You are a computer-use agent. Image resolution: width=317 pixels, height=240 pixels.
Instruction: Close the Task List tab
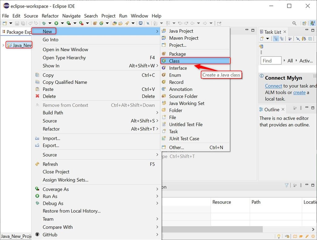[x=285, y=32]
